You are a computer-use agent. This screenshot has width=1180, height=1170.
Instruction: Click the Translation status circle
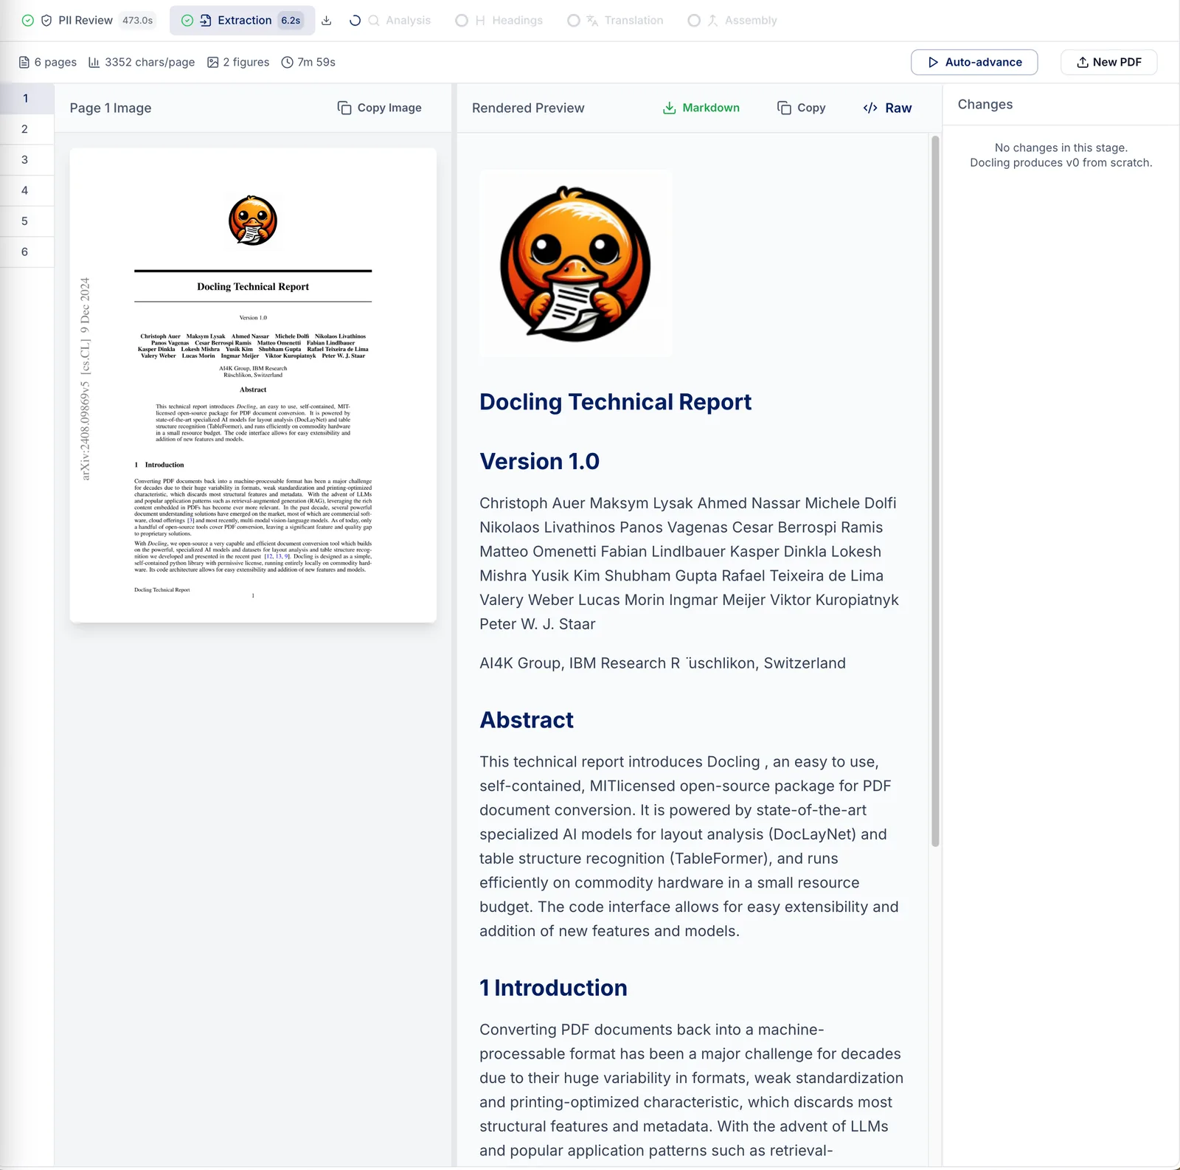574,21
